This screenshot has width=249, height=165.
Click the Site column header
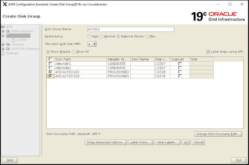coord(202,59)
